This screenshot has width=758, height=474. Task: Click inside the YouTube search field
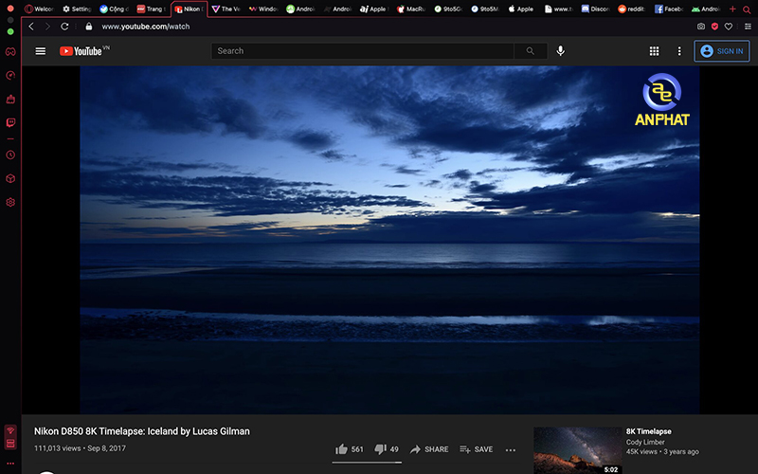tap(365, 51)
